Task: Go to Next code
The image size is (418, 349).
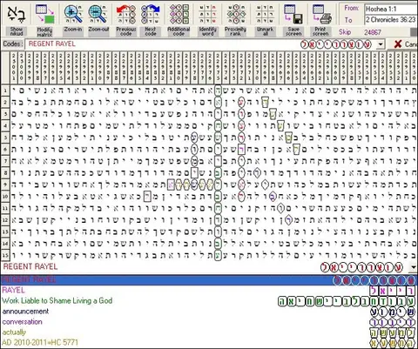Action: tap(151, 14)
